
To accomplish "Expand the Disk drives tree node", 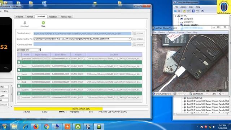I will pos(179,22).
